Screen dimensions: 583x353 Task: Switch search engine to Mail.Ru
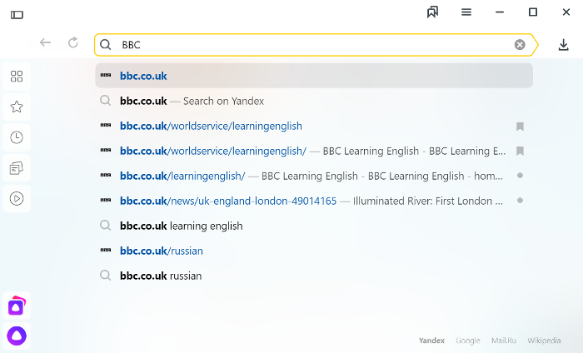pyautogui.click(x=504, y=341)
